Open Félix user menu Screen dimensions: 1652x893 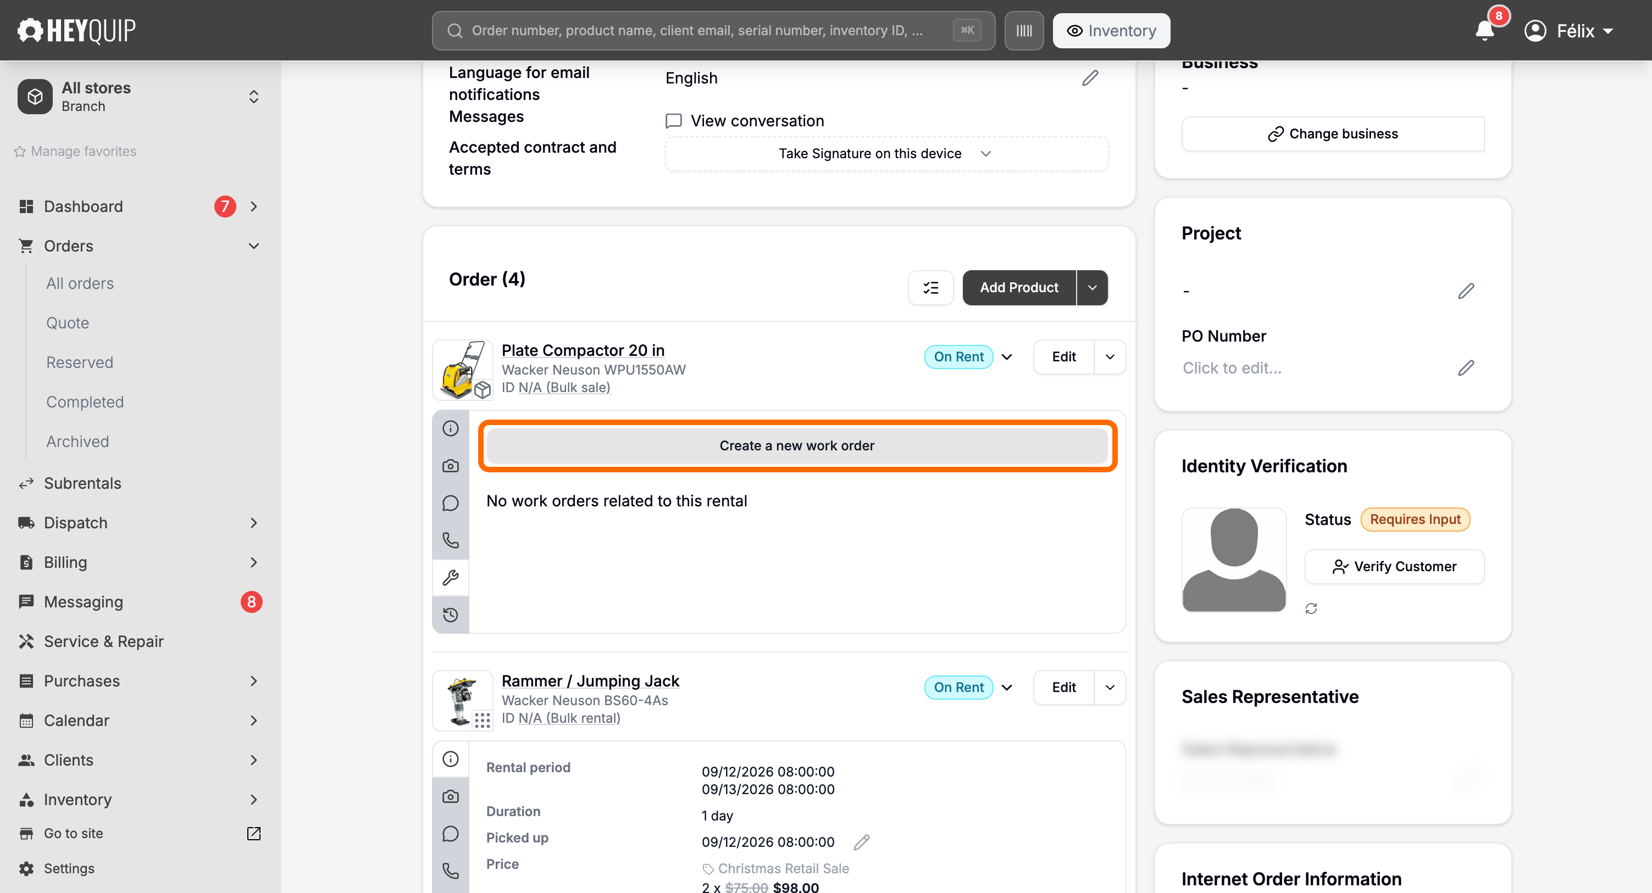click(x=1568, y=31)
